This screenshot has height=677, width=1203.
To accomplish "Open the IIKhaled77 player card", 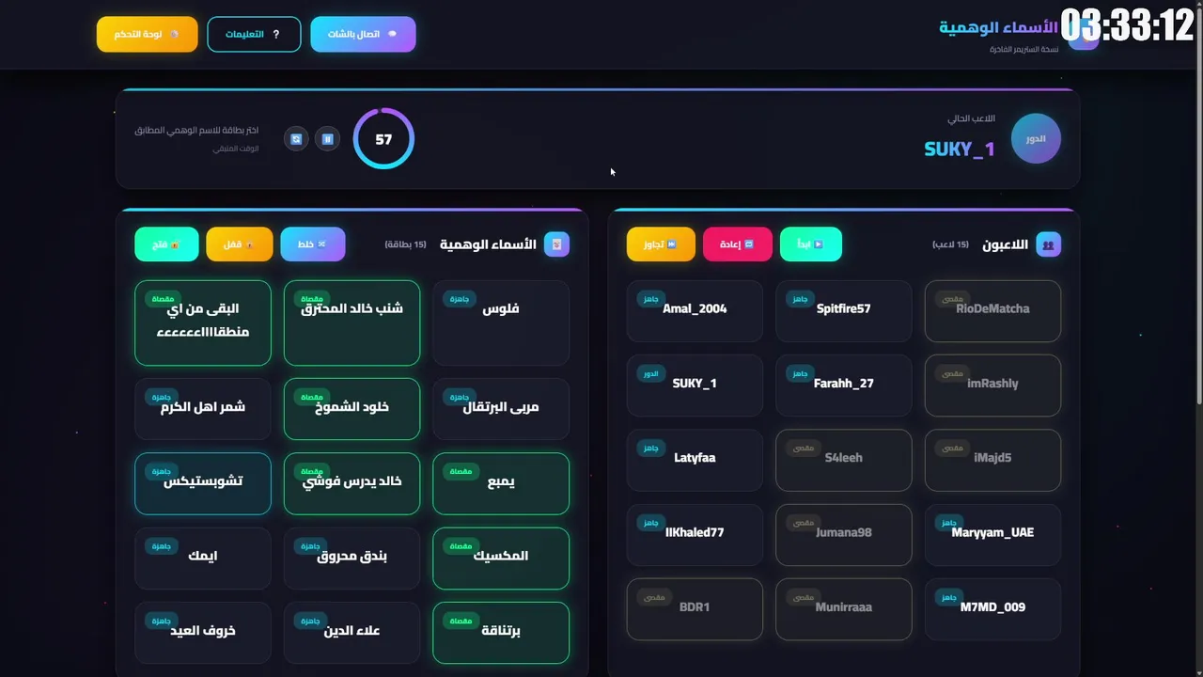I will (695, 534).
